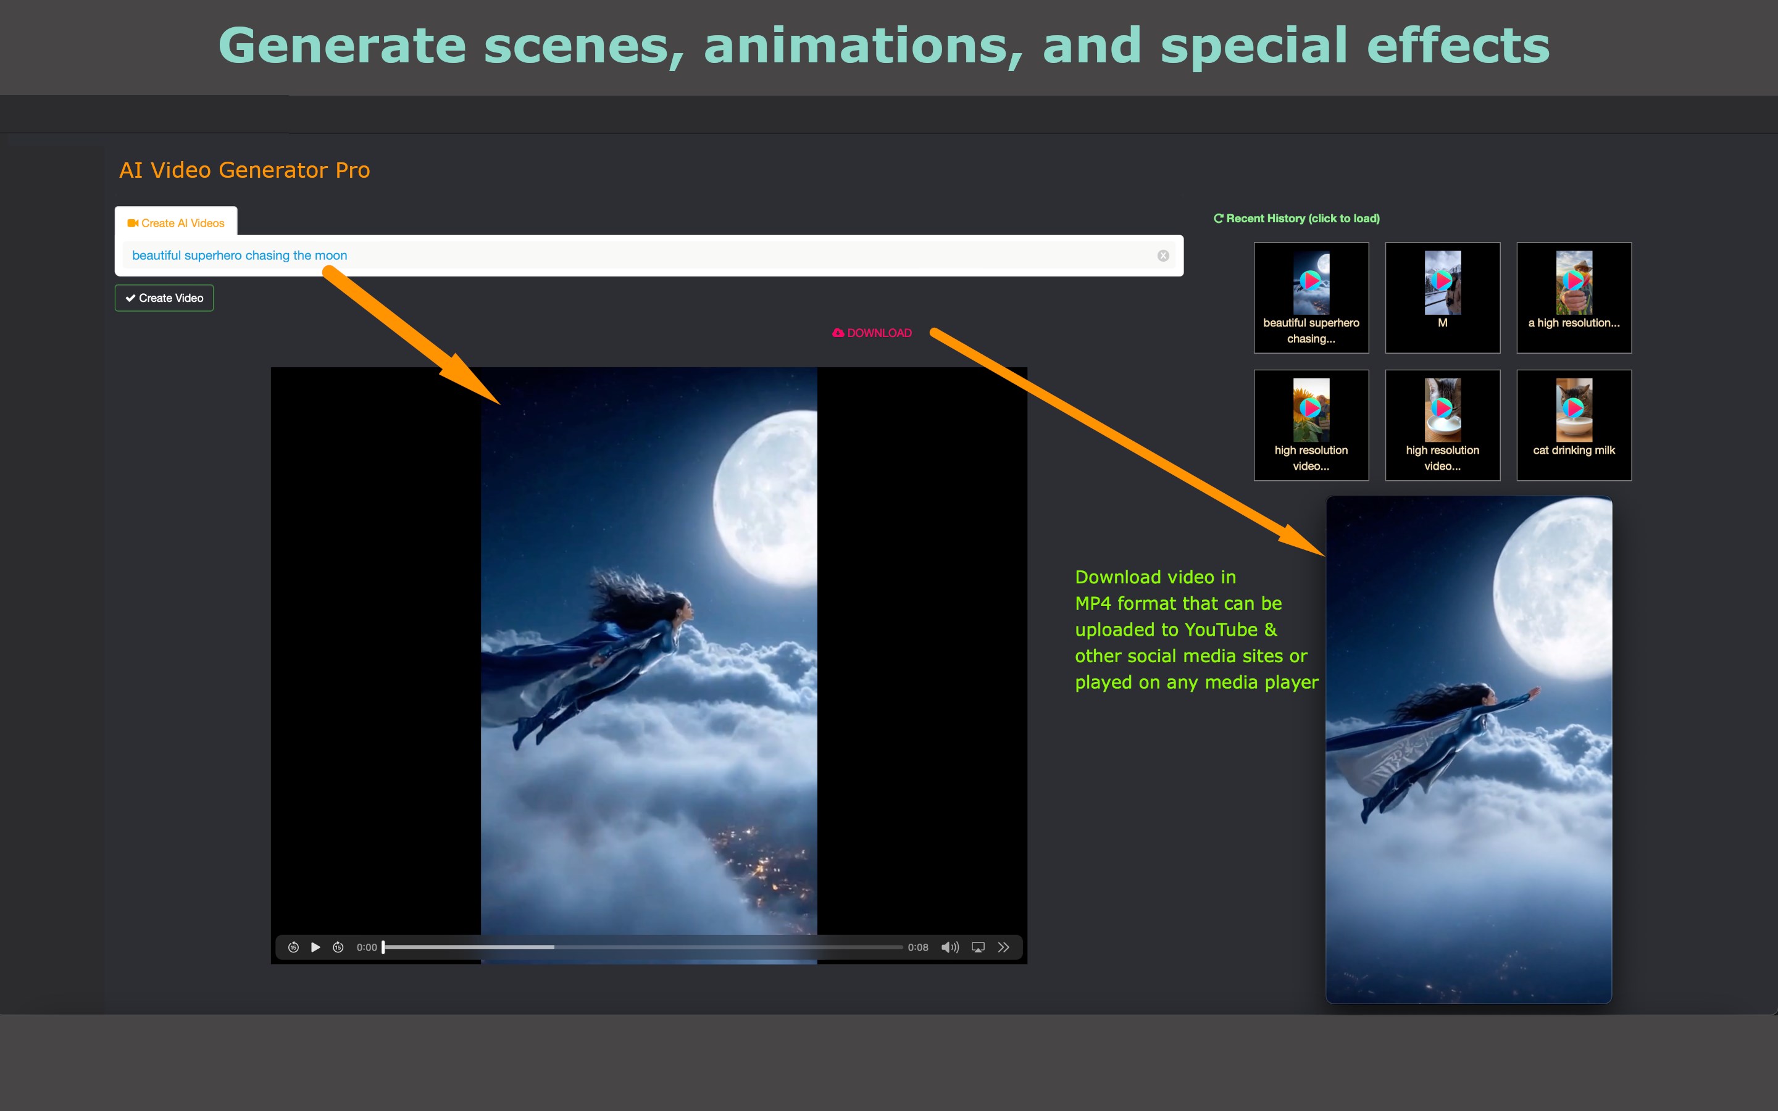Skip back 15 seconds in video player
Viewport: 1778px width, 1111px height.
(x=293, y=947)
